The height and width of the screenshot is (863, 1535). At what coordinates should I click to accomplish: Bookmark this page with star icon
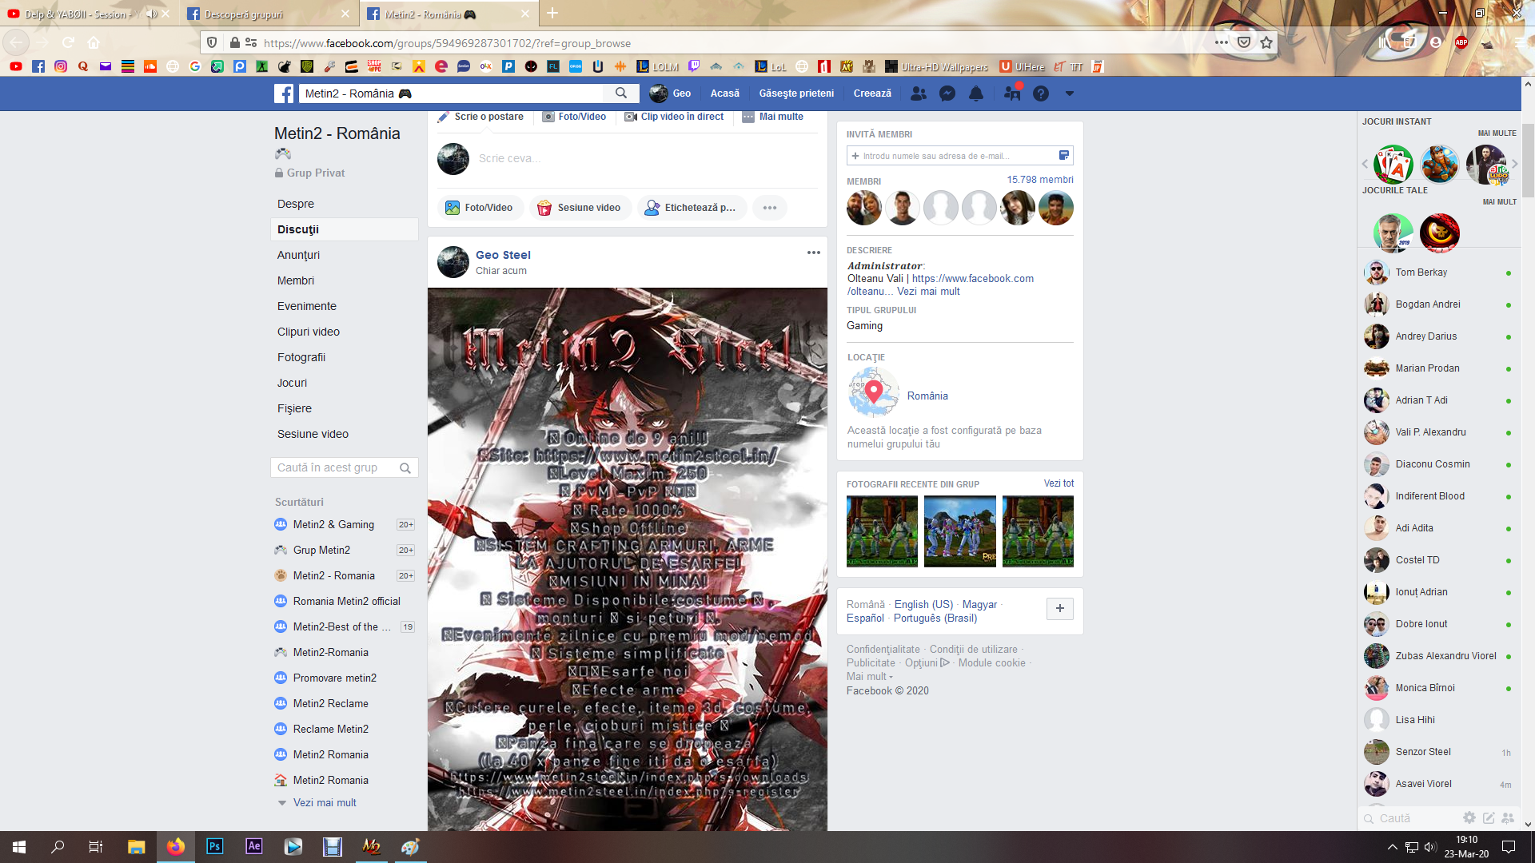tap(1266, 42)
